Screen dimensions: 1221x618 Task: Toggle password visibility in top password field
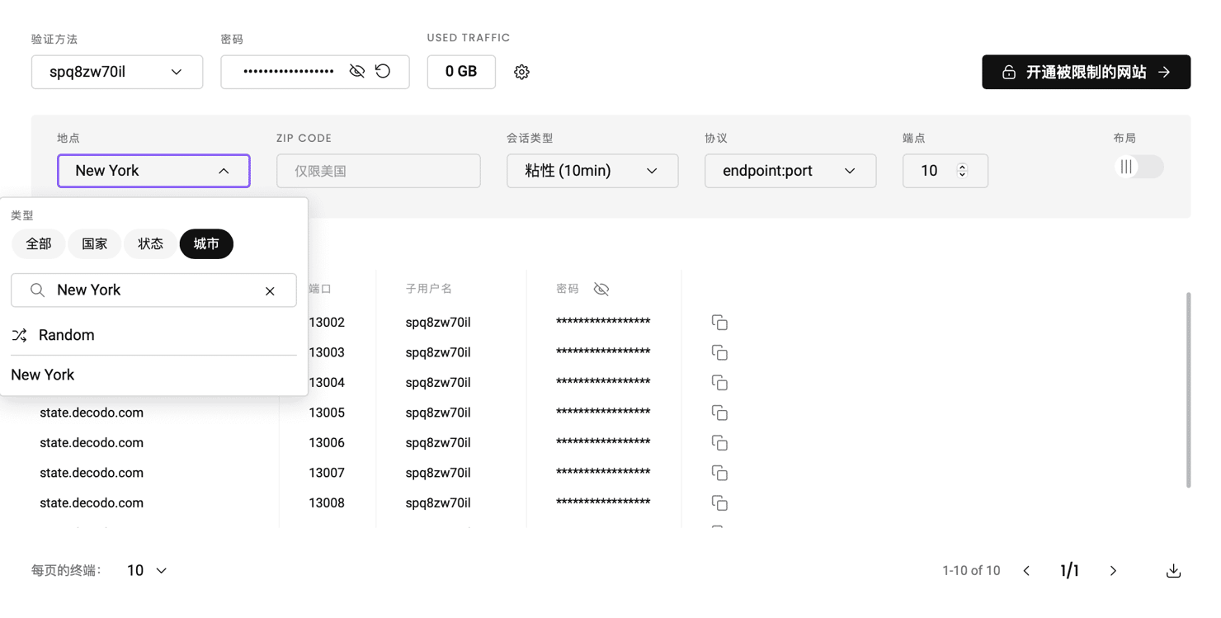(x=356, y=72)
